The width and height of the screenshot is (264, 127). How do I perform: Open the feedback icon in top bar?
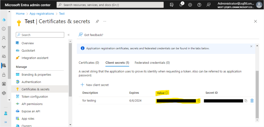click(x=209, y=5)
